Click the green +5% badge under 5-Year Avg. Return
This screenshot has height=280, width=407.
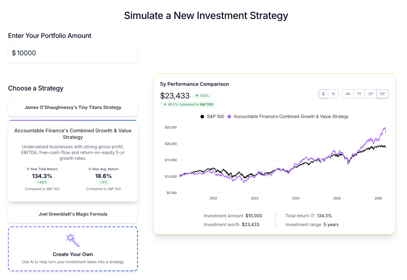[104, 182]
